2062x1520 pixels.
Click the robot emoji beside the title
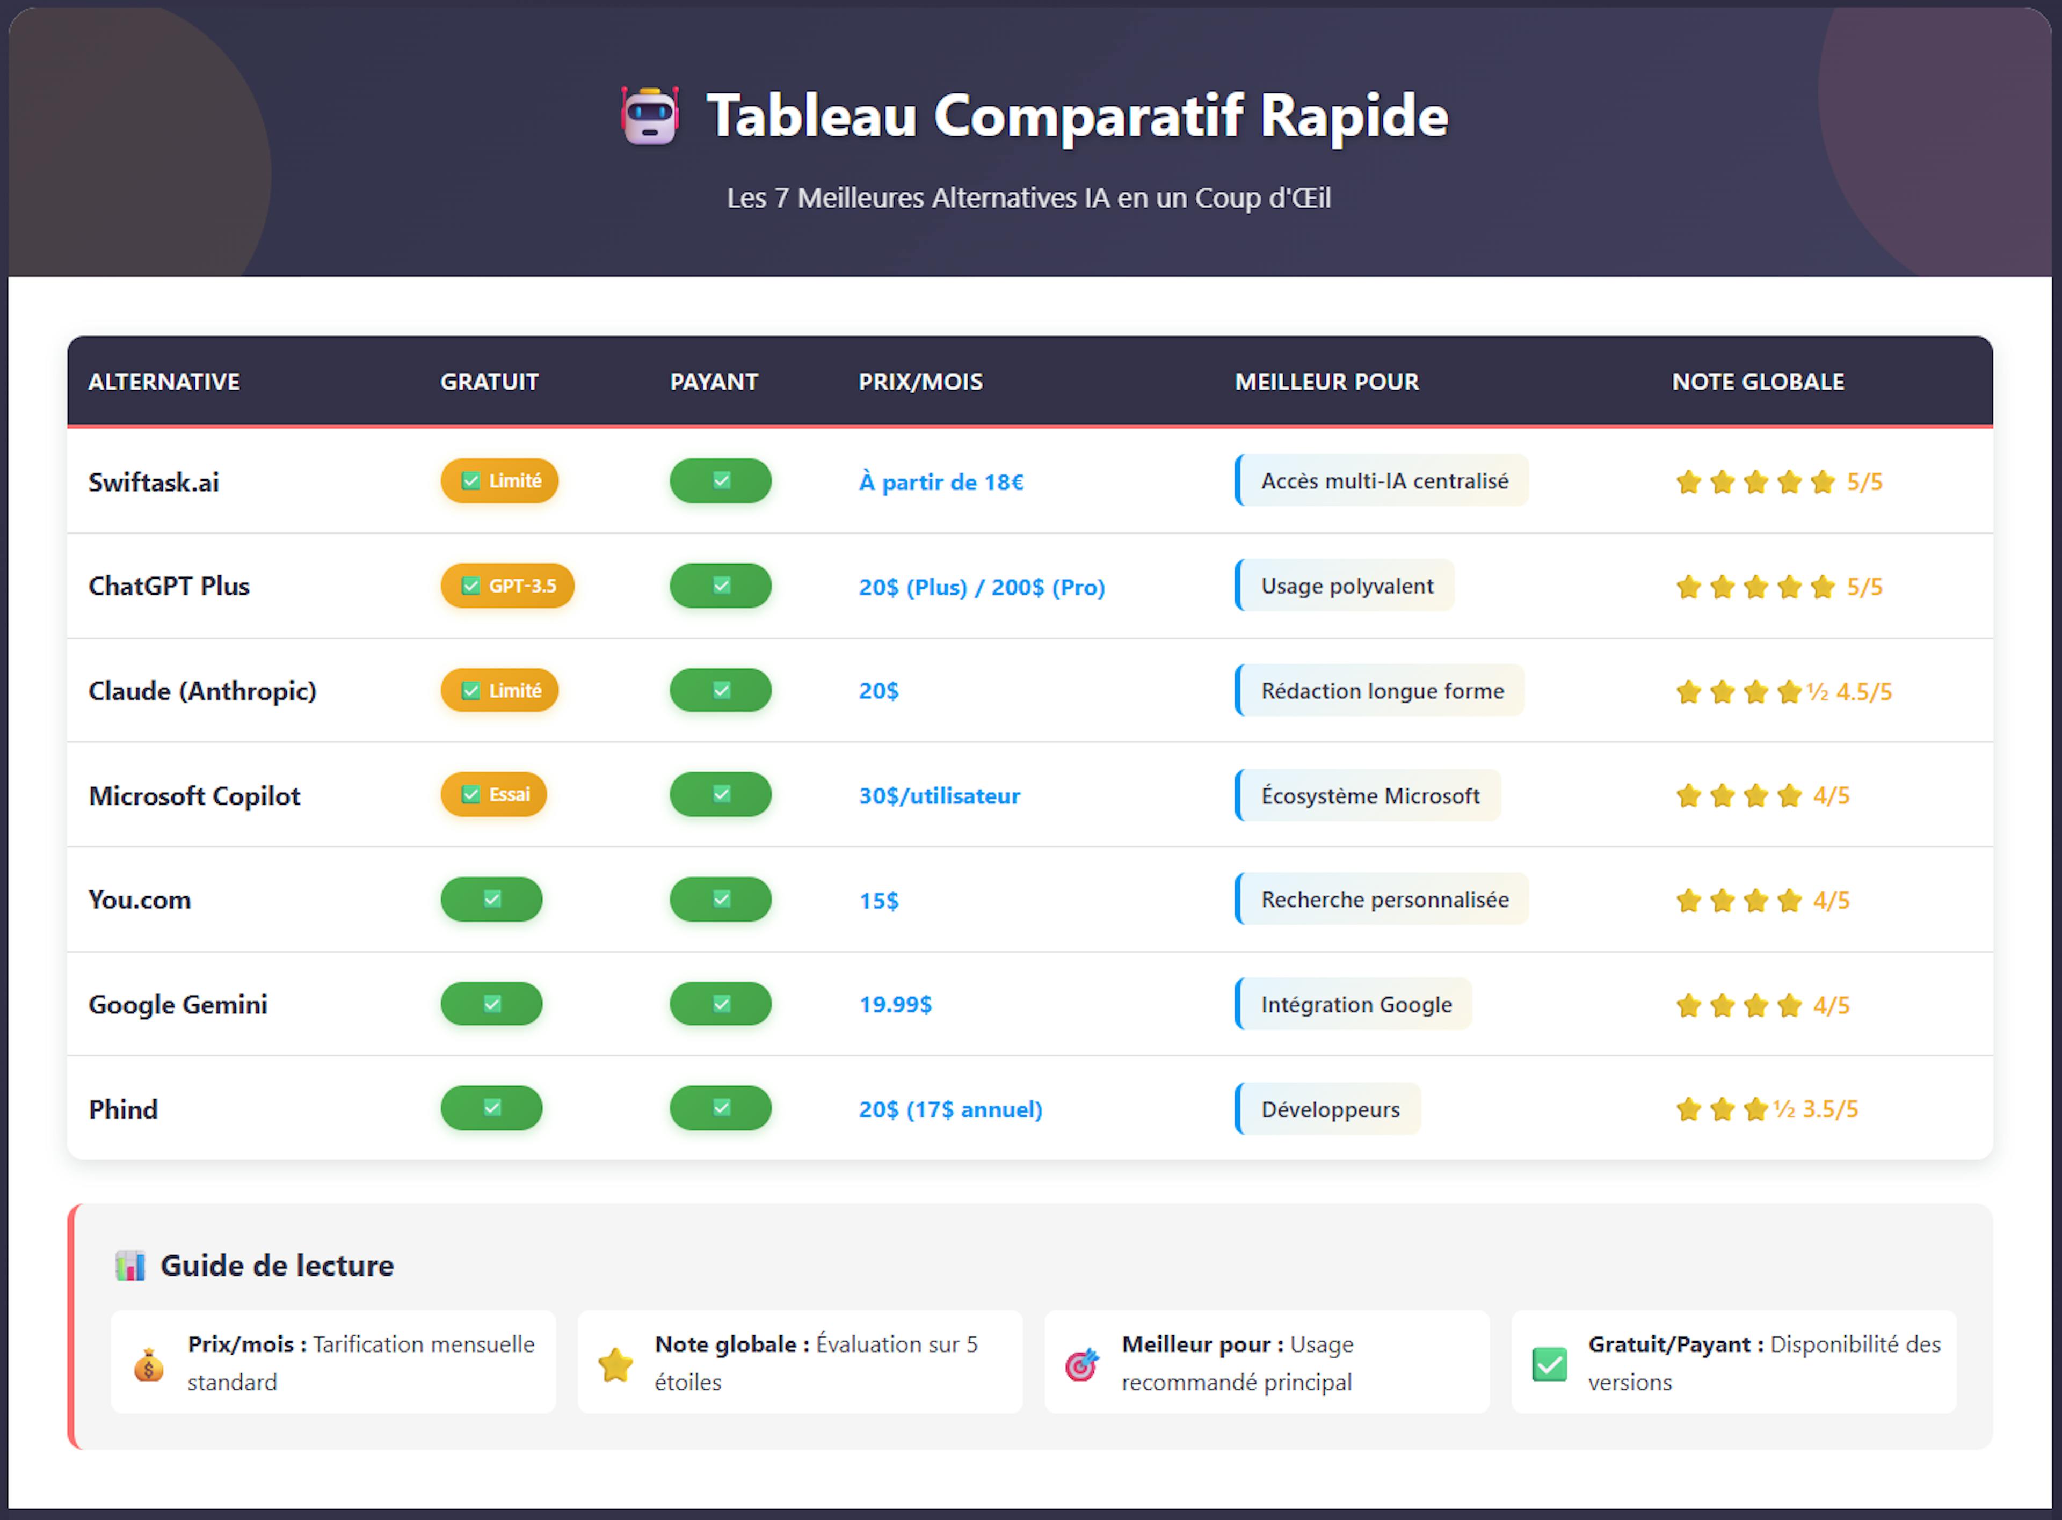coord(650,116)
